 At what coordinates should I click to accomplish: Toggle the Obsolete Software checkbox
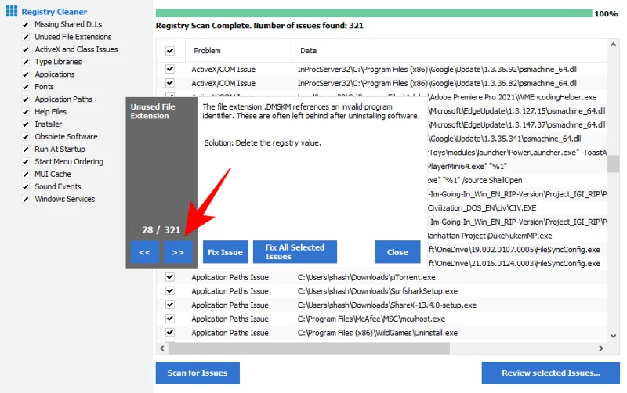(x=26, y=136)
